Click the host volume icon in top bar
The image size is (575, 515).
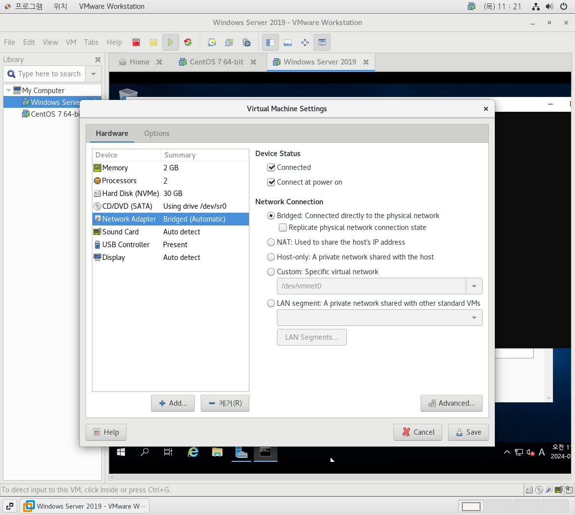pos(549,6)
